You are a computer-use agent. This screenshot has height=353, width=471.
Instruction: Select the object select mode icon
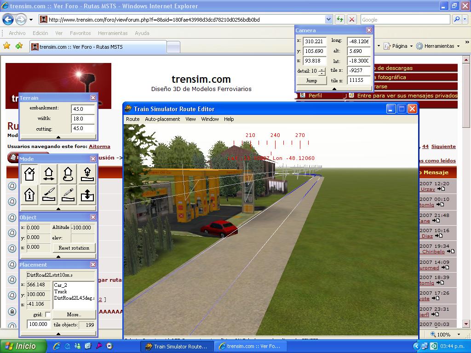pyautogui.click(x=29, y=174)
